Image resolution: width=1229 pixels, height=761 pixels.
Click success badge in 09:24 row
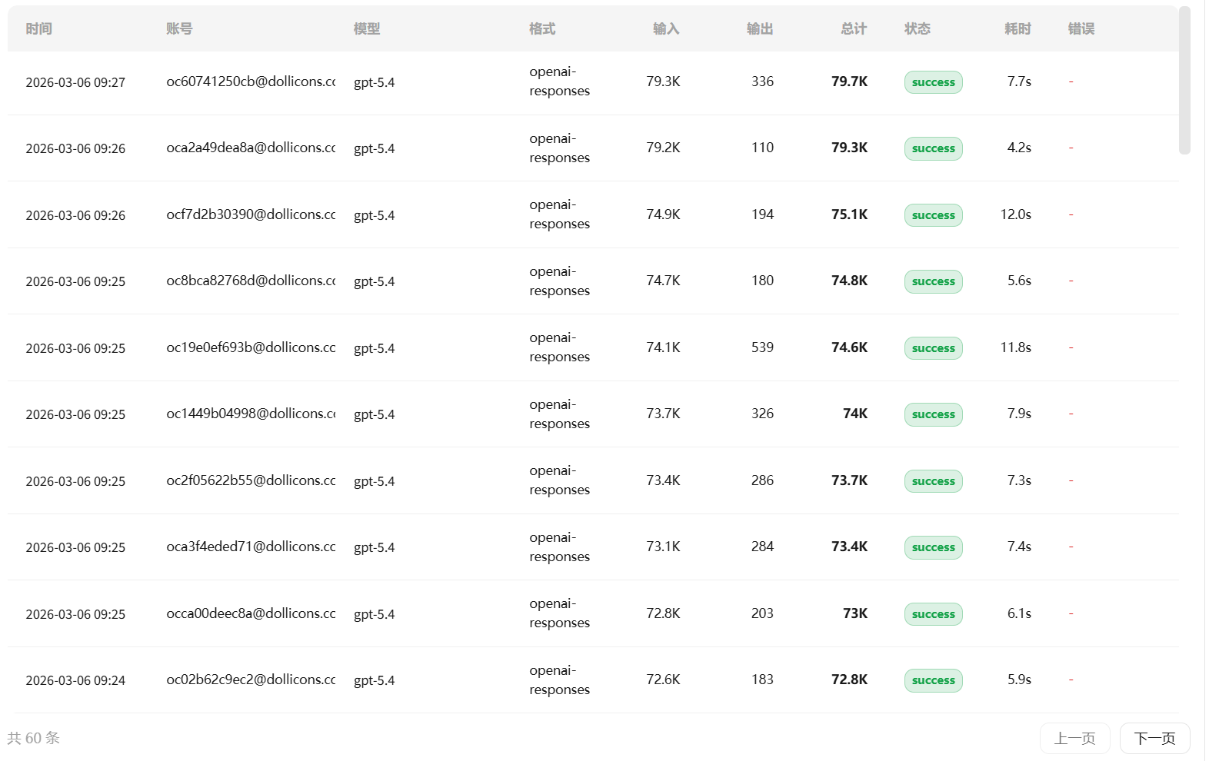tap(933, 680)
